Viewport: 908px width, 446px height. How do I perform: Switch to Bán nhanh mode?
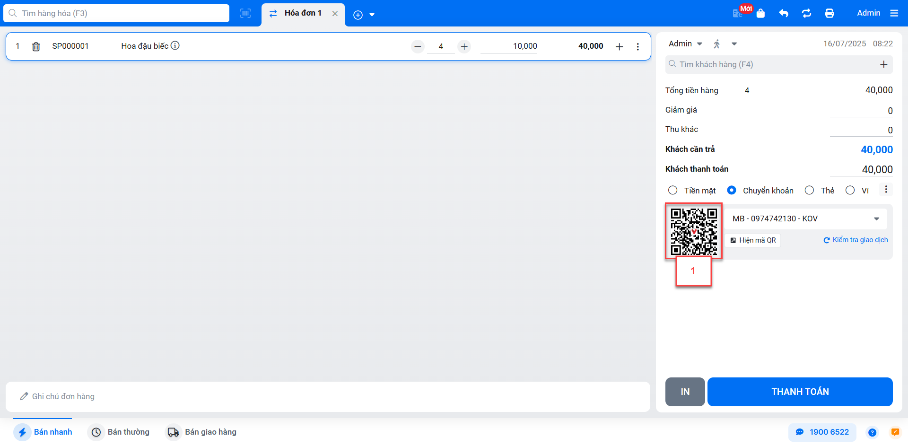tap(43, 432)
